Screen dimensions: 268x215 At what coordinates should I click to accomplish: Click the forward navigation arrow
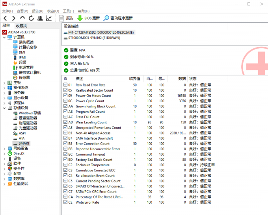tap(14, 18)
